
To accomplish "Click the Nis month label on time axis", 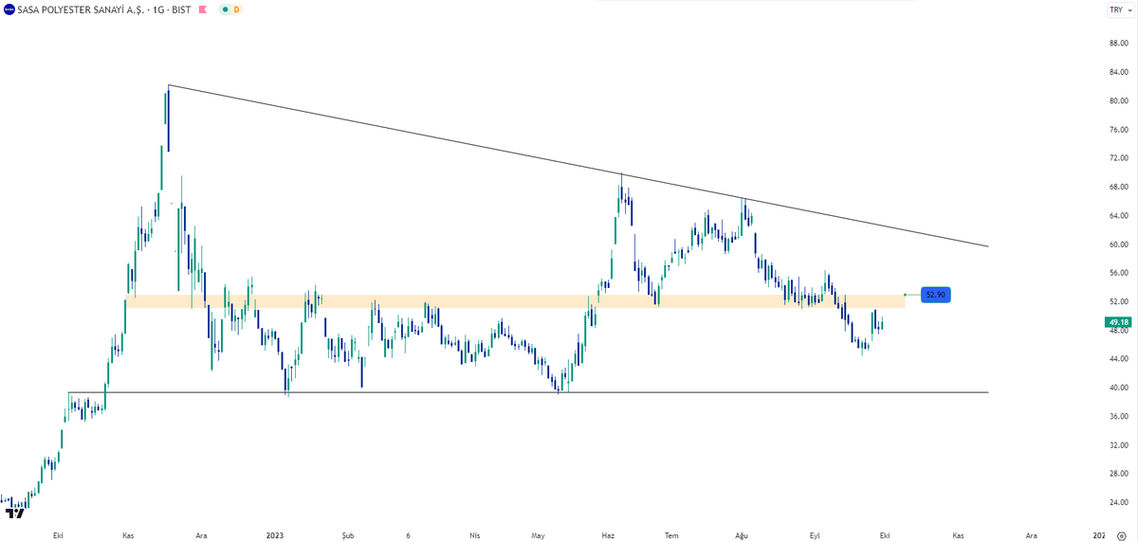I will (x=474, y=535).
